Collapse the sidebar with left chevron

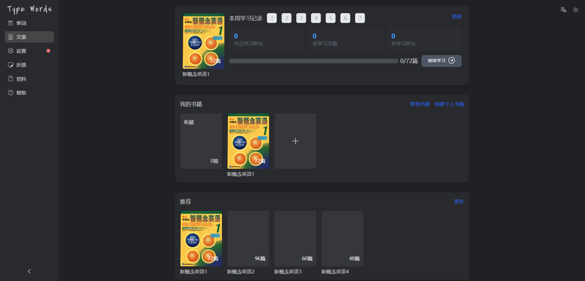click(29, 271)
